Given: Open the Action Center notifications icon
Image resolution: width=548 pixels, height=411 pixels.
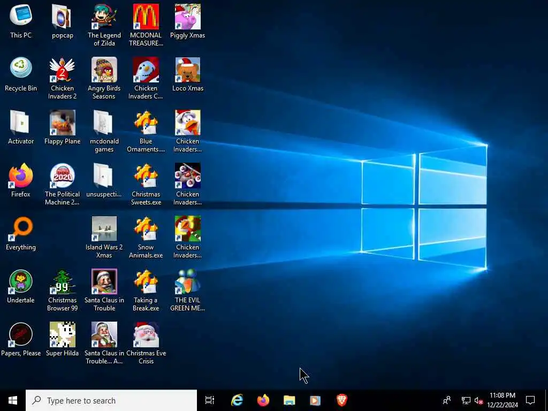Looking at the screenshot, I should 530,400.
